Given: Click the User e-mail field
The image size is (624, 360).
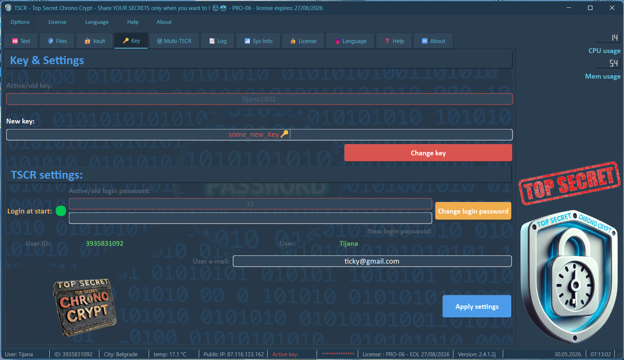Looking at the screenshot, I should click(x=372, y=261).
